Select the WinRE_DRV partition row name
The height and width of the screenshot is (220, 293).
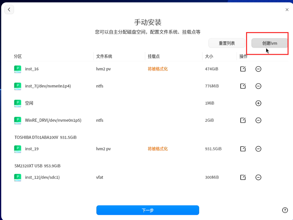pos(53,120)
